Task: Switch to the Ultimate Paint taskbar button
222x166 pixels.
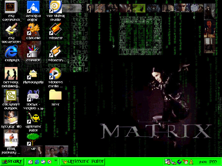Action: point(83,162)
